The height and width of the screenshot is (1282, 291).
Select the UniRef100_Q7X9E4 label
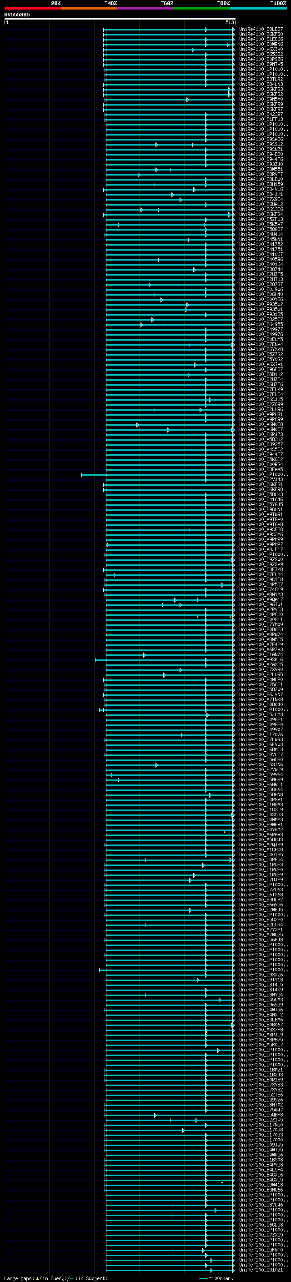pyautogui.click(x=261, y=200)
